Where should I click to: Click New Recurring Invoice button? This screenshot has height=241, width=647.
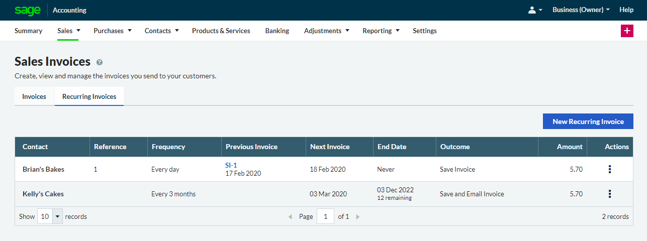pyautogui.click(x=588, y=122)
